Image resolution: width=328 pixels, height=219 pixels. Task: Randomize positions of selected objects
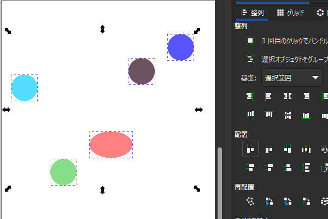(324, 201)
